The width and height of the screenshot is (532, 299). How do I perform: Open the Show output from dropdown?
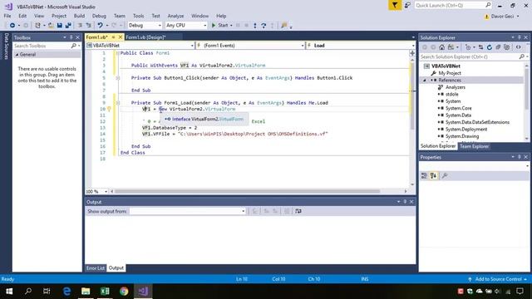click(187, 211)
